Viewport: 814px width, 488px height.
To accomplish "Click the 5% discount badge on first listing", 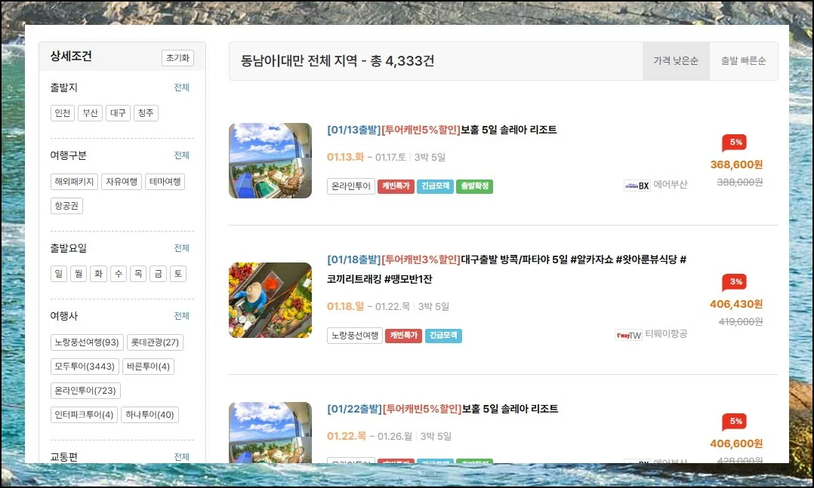I will point(735,142).
